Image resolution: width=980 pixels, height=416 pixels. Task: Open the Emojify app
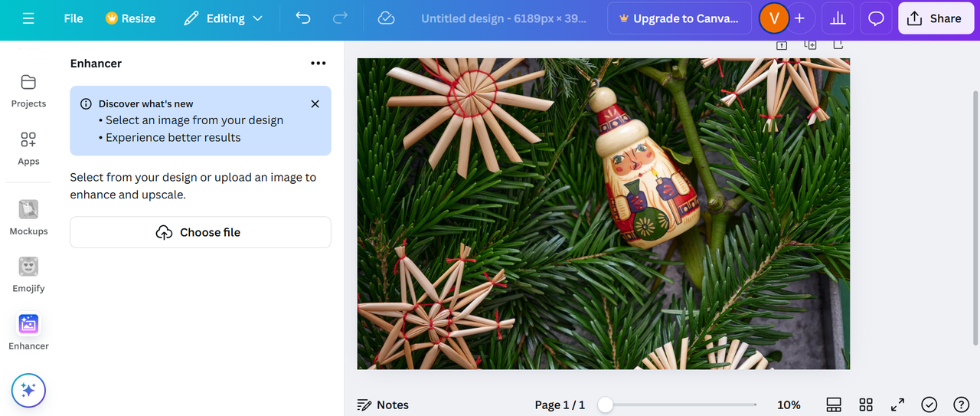(x=28, y=275)
